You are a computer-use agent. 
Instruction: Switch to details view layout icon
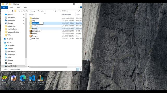tap(78, 69)
